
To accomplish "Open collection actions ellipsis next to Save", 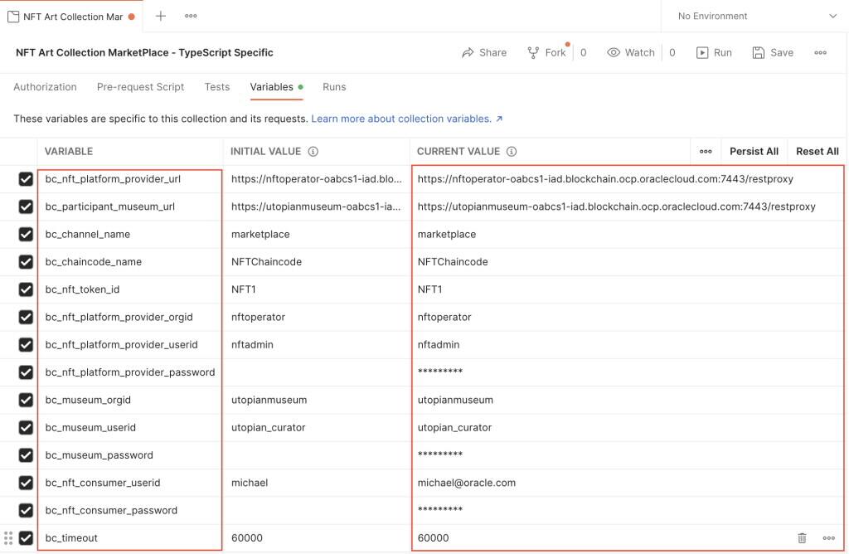I will point(820,52).
